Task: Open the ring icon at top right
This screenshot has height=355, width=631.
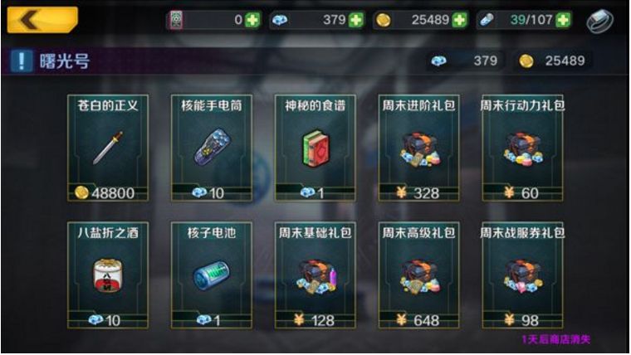Action: tap(599, 21)
